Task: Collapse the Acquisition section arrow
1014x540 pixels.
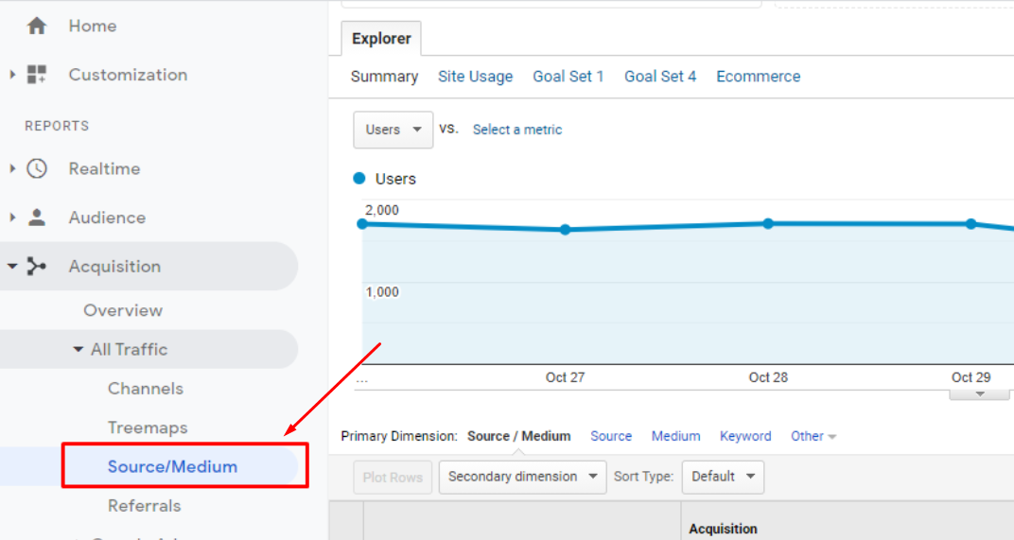Action: point(12,266)
